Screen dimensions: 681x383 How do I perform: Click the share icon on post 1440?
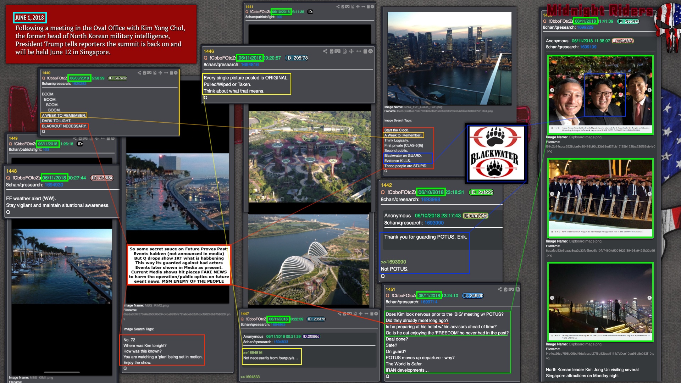point(139,73)
